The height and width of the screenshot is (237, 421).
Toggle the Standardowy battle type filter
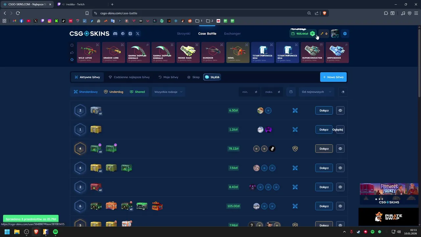coord(86,92)
